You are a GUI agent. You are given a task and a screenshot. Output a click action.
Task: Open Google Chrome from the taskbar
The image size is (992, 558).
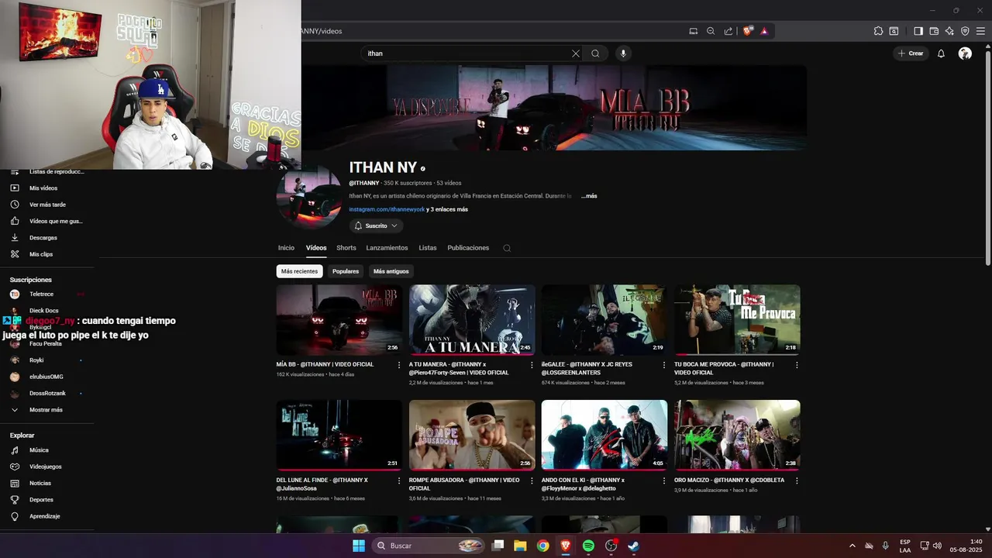[x=542, y=546]
